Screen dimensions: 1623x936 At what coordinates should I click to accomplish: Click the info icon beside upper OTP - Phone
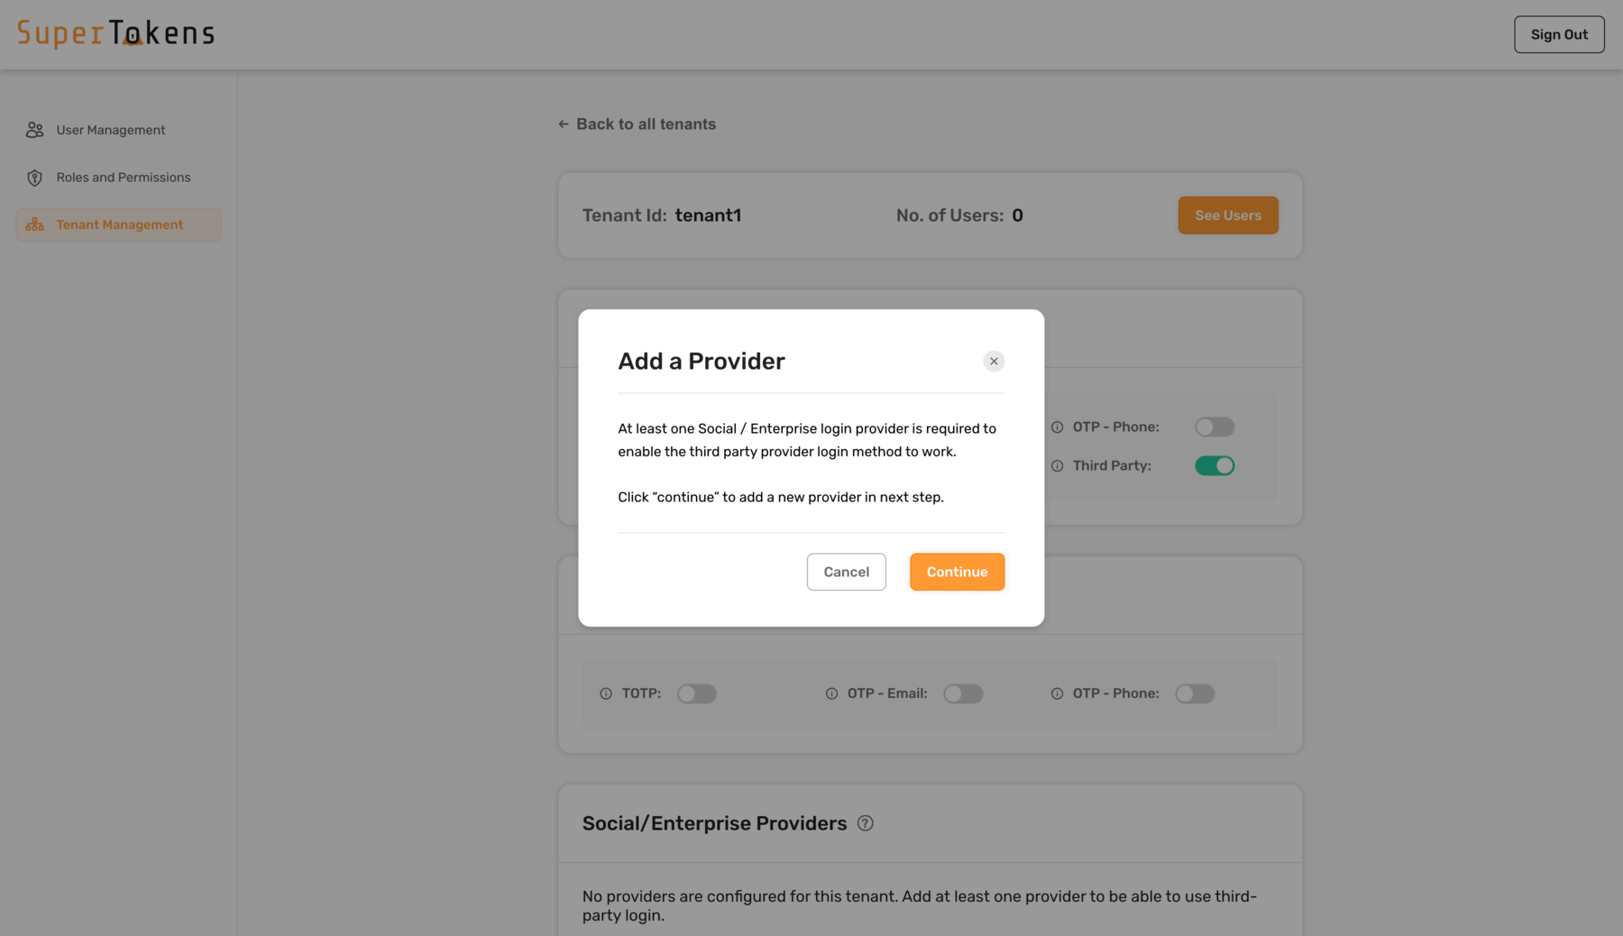tap(1057, 427)
